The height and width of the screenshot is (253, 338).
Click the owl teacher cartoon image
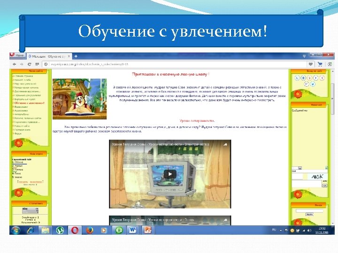79,99
